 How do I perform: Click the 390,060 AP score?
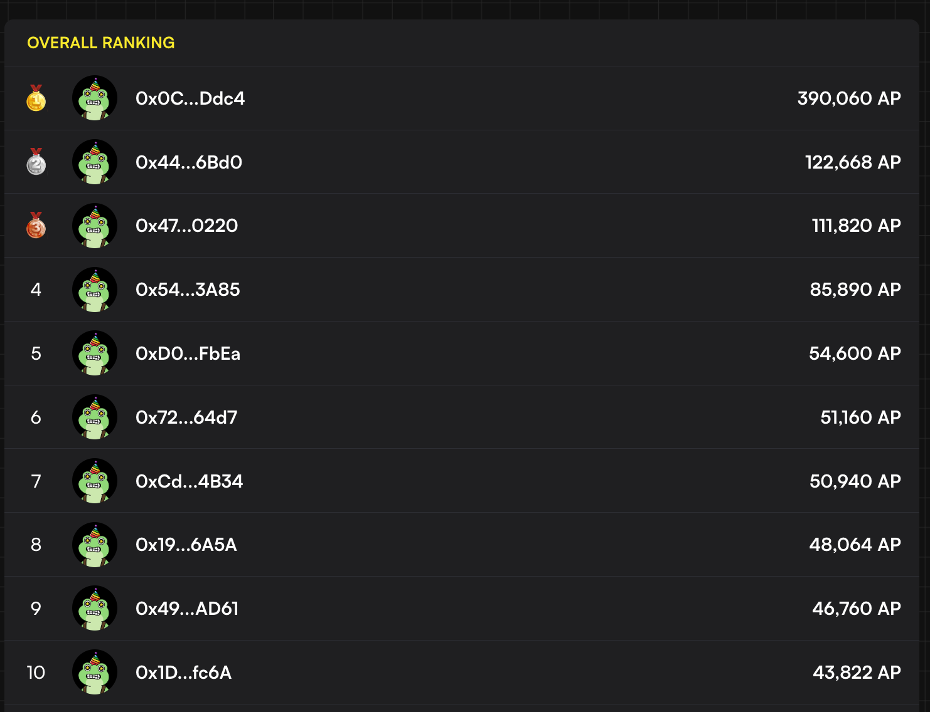tap(849, 98)
